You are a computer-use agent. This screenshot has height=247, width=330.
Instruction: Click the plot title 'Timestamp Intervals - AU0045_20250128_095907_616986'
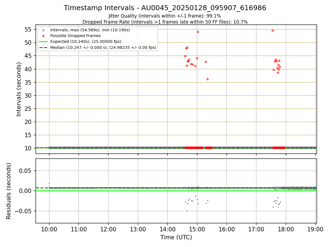click(x=165, y=8)
